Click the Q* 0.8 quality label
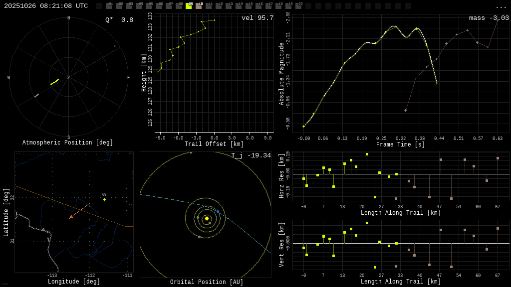The image size is (511, 287). (x=119, y=20)
